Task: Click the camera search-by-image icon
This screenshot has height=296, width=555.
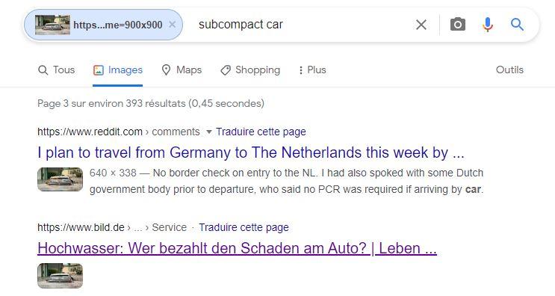Action: 458,25
